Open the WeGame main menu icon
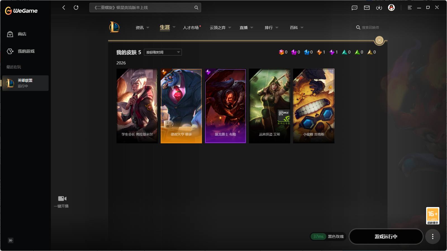Screen dimensions: 447x251 [x=410, y=8]
